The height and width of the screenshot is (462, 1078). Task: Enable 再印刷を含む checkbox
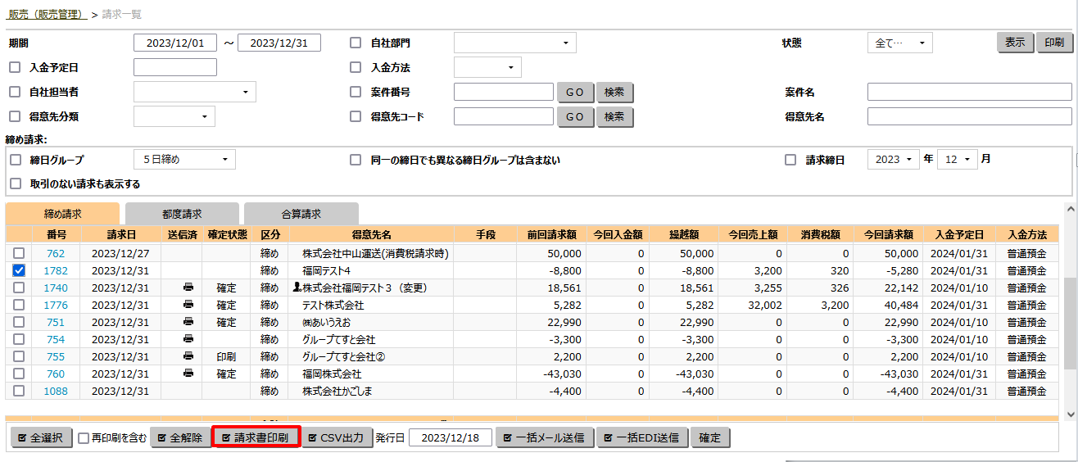pos(84,438)
